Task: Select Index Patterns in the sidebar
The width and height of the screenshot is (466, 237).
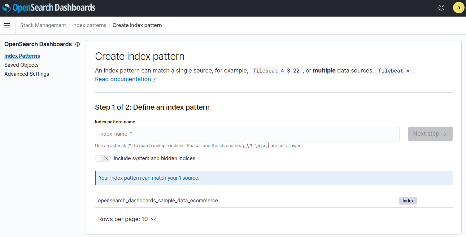Action: (x=22, y=56)
